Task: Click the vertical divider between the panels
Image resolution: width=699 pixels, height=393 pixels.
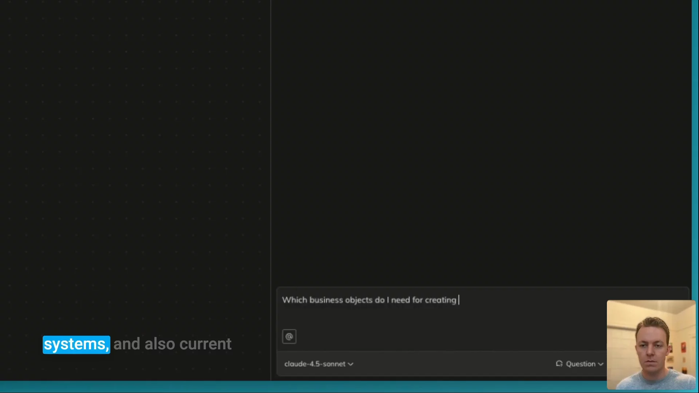Action: (271, 146)
